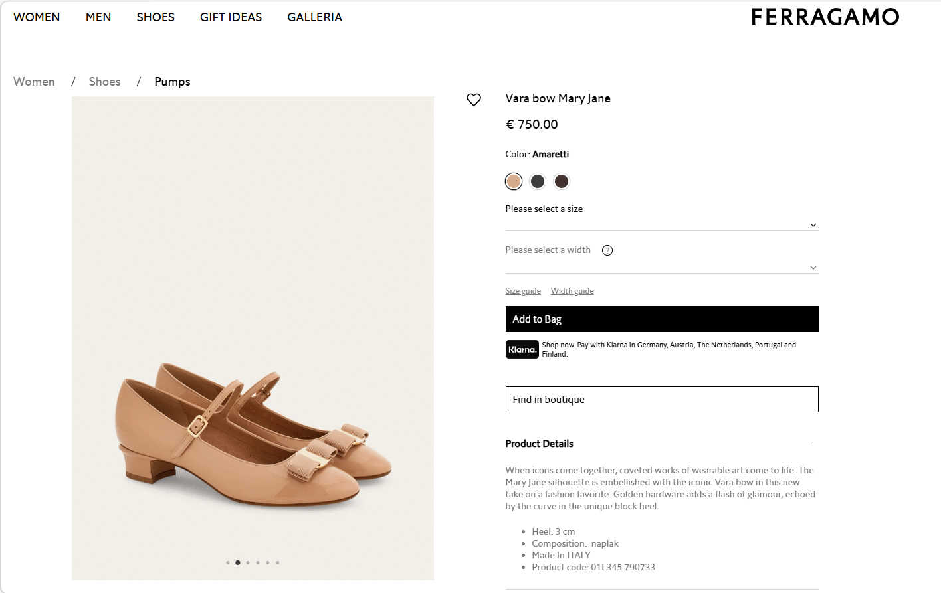Add shoe to wishlist with heart icon
The image size is (941, 593).
474,100
